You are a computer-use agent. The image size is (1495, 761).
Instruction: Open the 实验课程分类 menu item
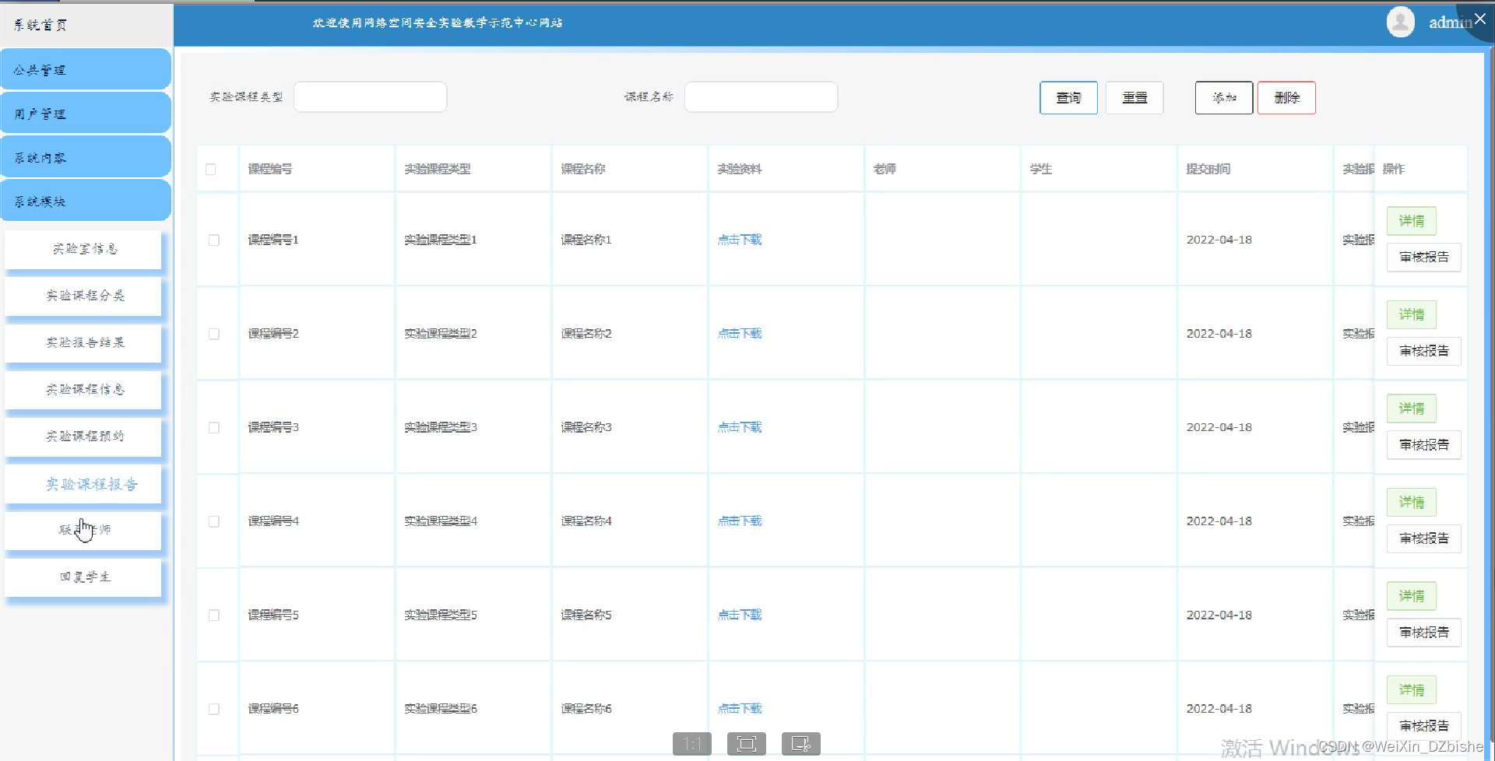point(84,296)
